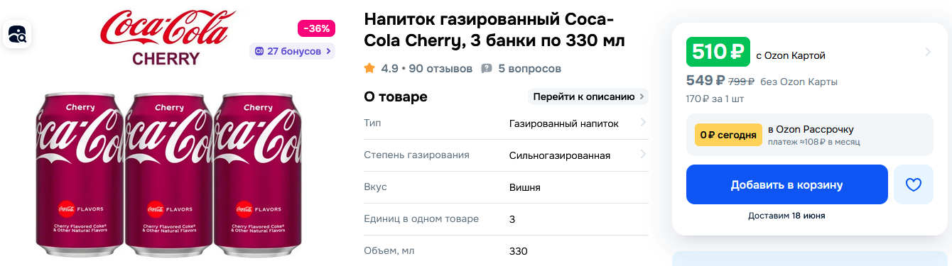952x266 pixels.
Task: Click the Газированный напиток type value
Action: pyautogui.click(x=564, y=123)
